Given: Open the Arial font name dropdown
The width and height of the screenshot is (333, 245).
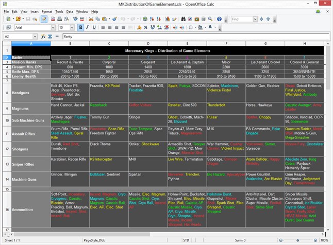Looking at the screenshot, I should pyautogui.click(x=53, y=27).
